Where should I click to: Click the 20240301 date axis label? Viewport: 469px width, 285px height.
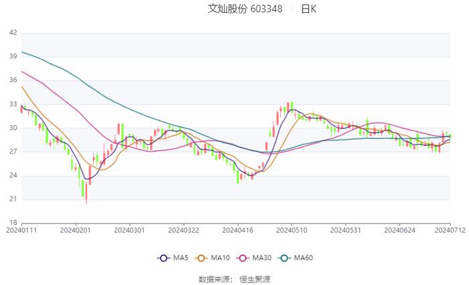pyautogui.click(x=129, y=230)
